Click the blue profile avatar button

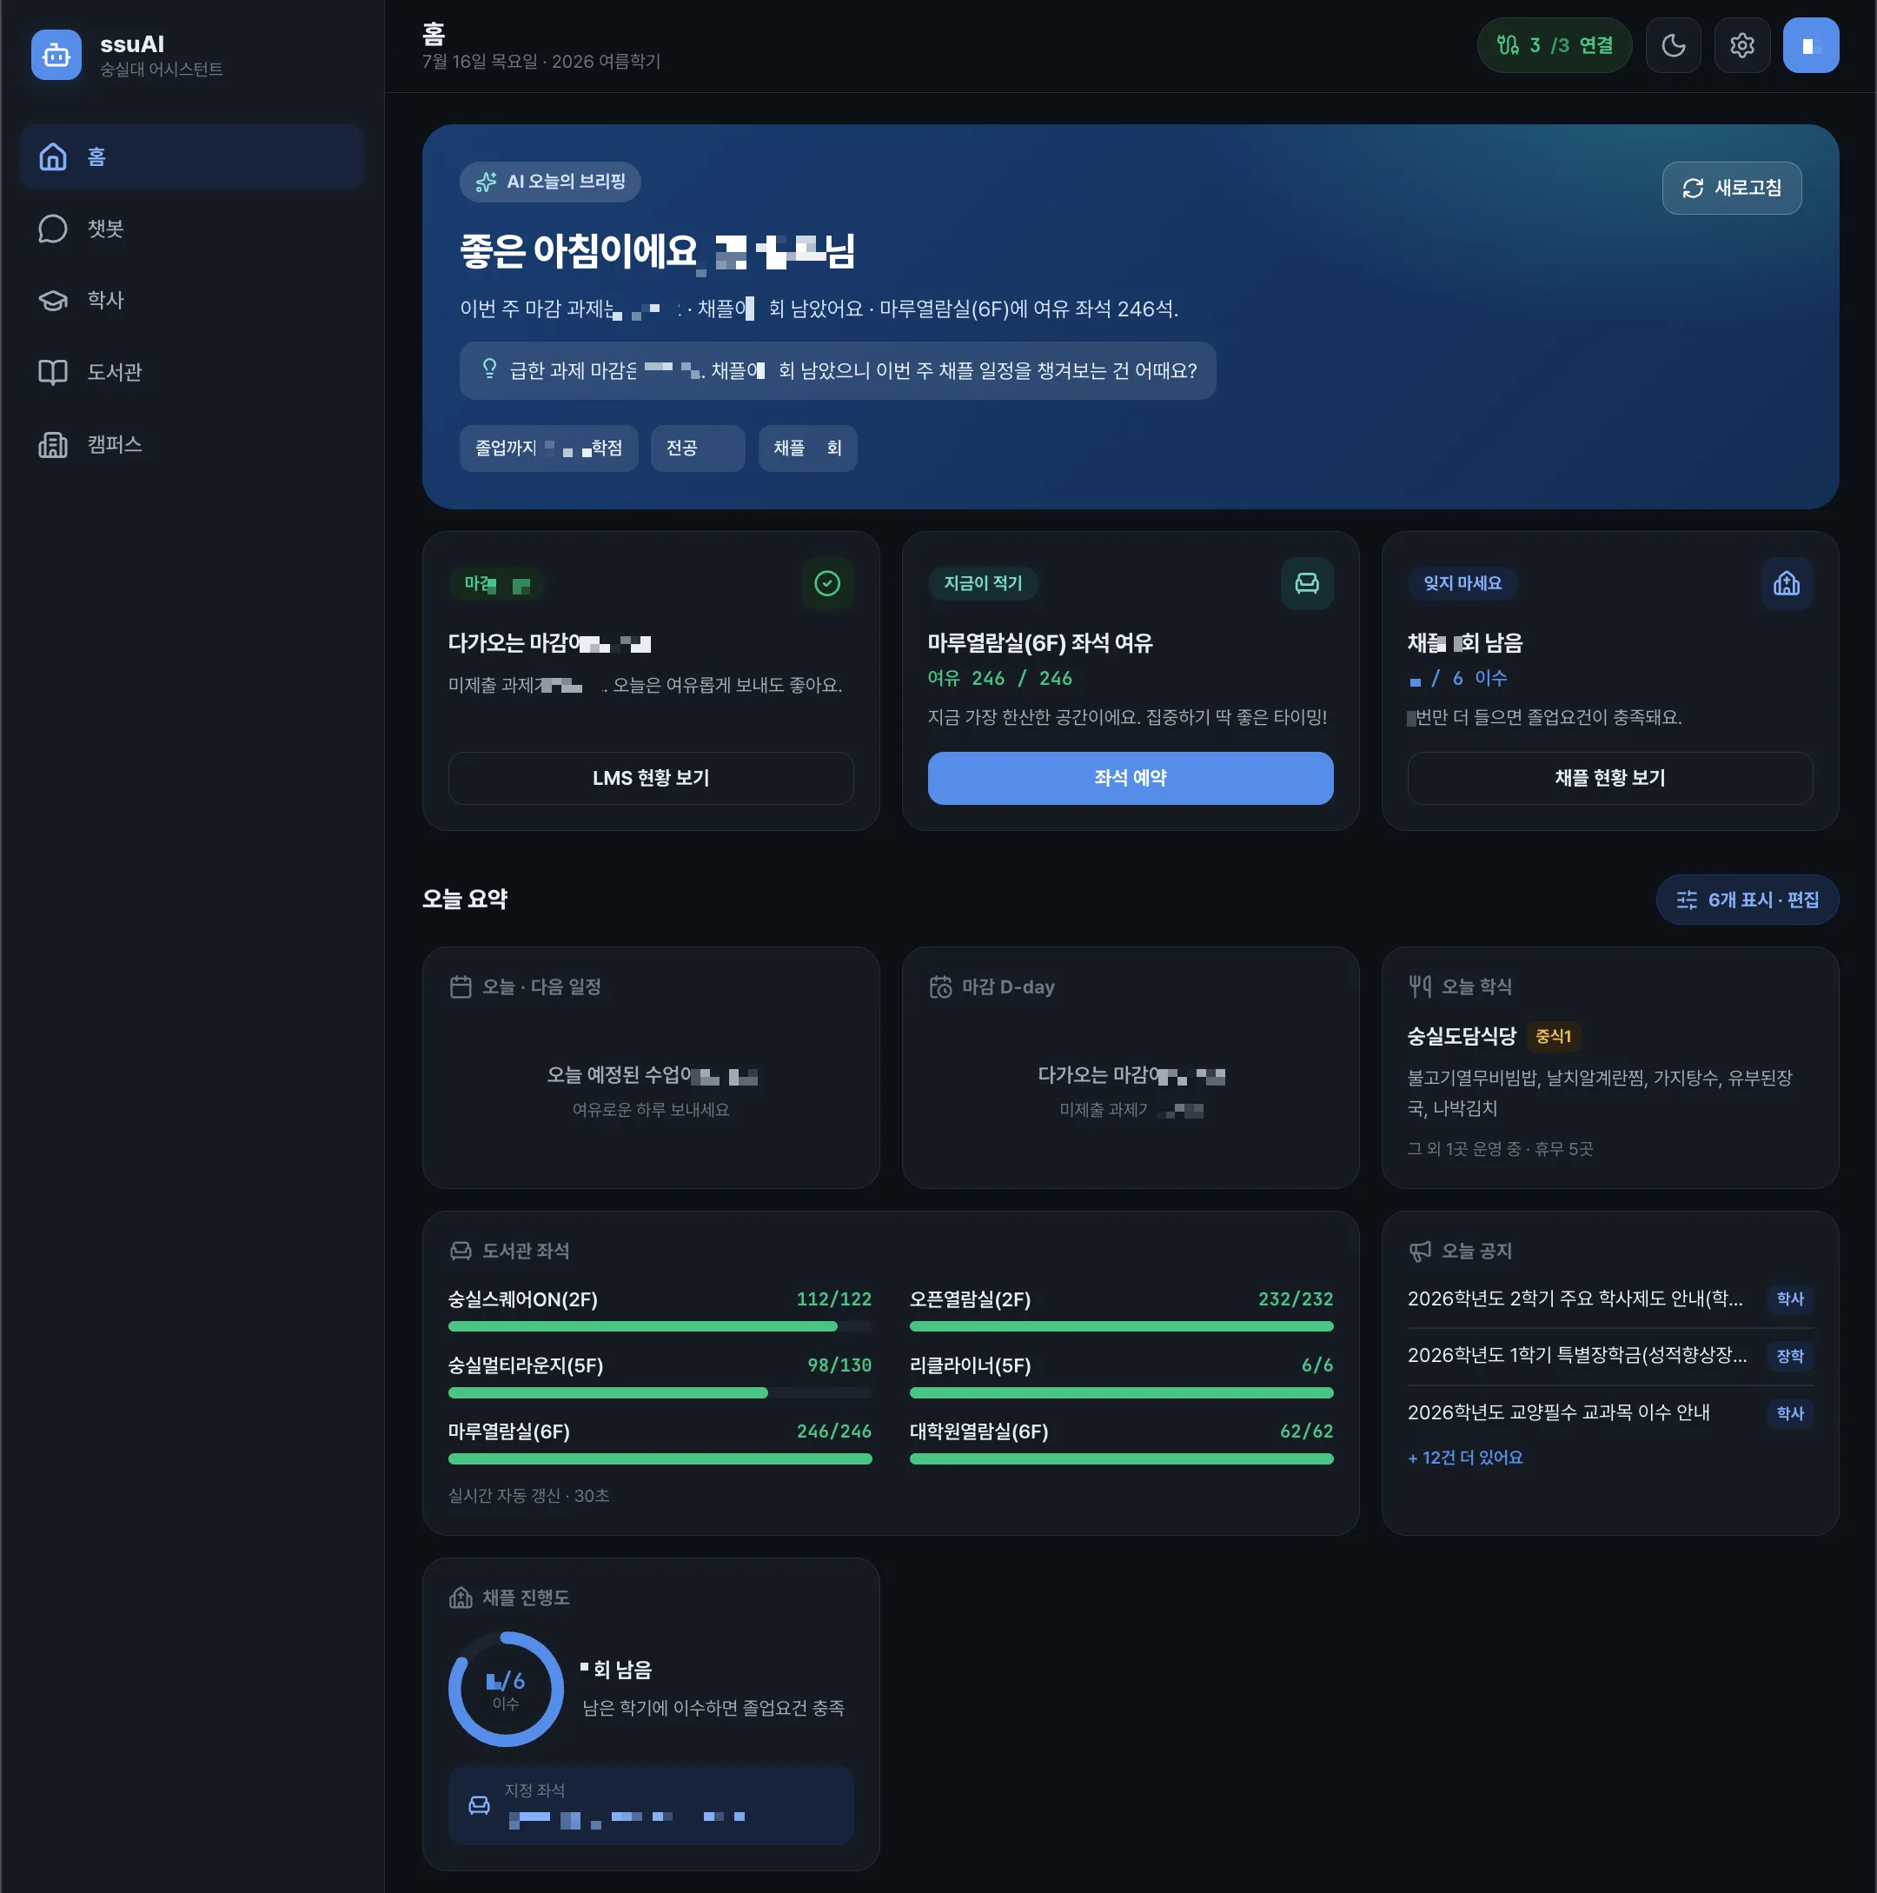(x=1810, y=45)
